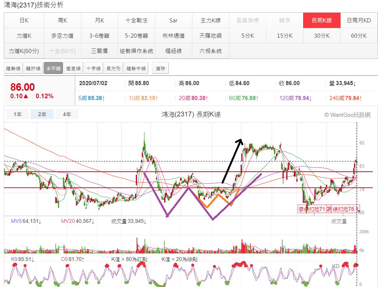Image resolution: width=378 pixels, height=287 pixels.
Task: Click the 量 33,945 volume value
Action: (342, 83)
